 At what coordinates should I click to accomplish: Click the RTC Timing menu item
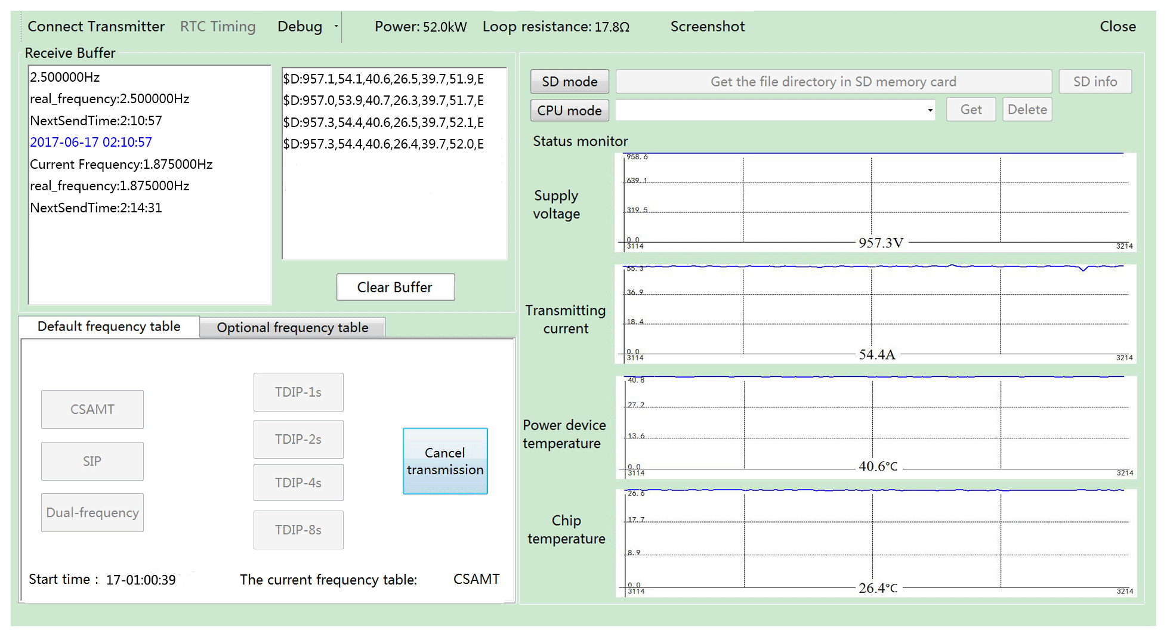(x=218, y=27)
